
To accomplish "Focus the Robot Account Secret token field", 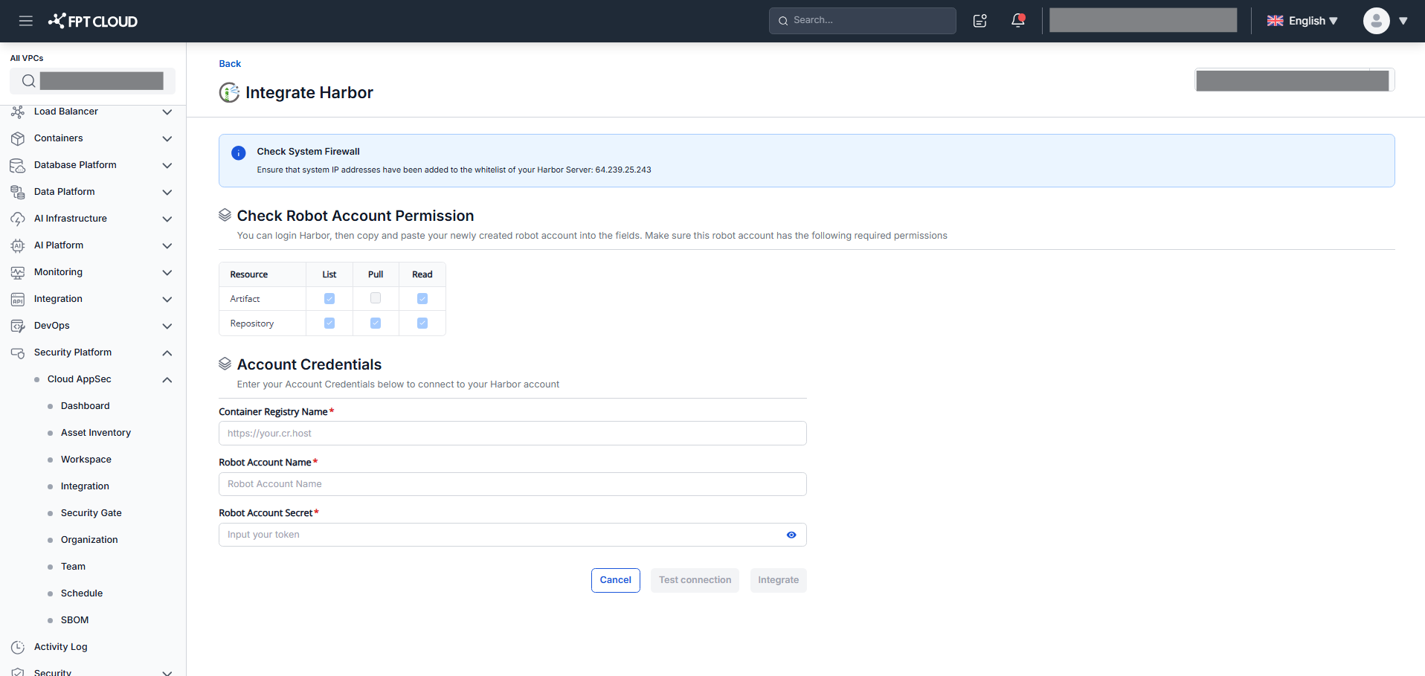I will click(512, 535).
